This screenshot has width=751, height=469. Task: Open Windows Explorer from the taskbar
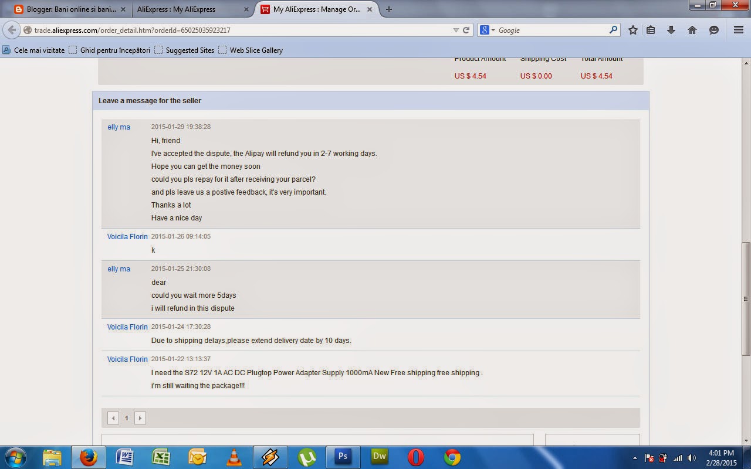point(52,457)
